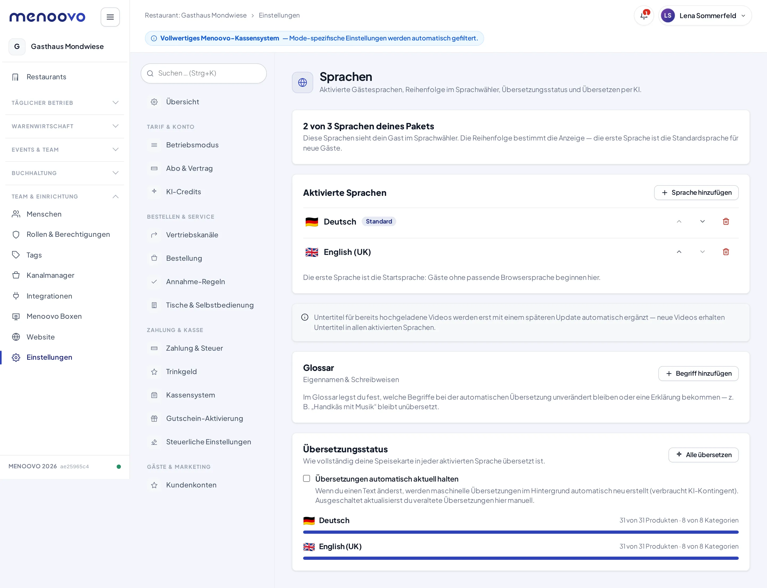
Task: Click the Menschen people icon
Action: click(x=16, y=214)
